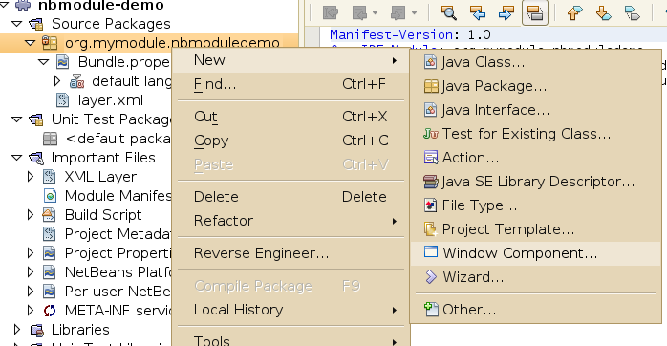
Task: Click the Action icon in submenu
Action: tap(431, 158)
